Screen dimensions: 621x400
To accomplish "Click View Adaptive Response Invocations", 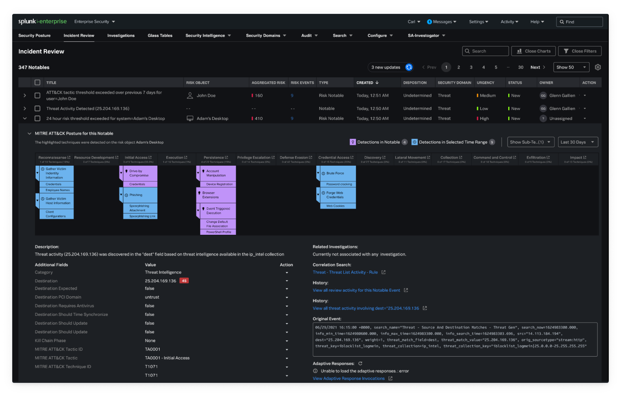I will click(349, 378).
